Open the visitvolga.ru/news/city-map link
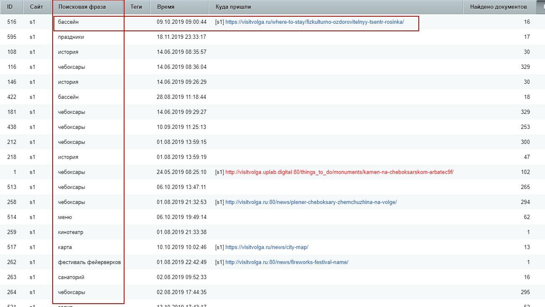Viewport: 545px width, 307px height. click(x=267, y=247)
